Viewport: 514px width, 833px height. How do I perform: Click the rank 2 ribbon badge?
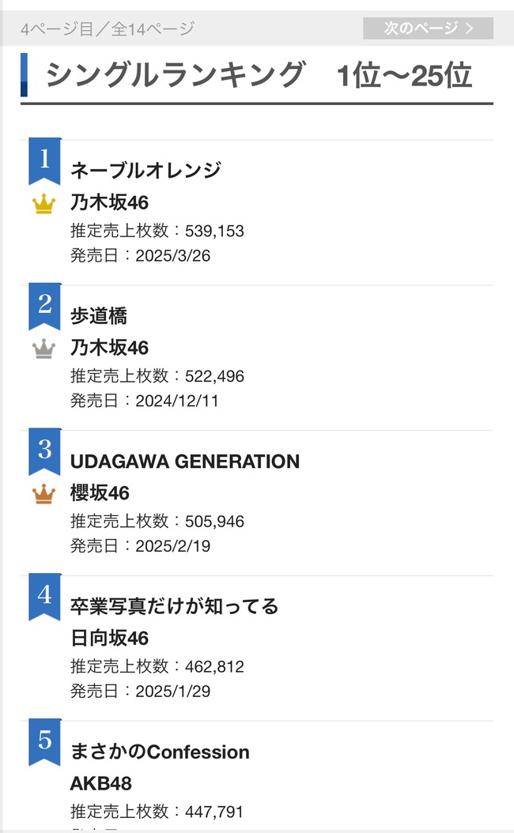coord(44,305)
